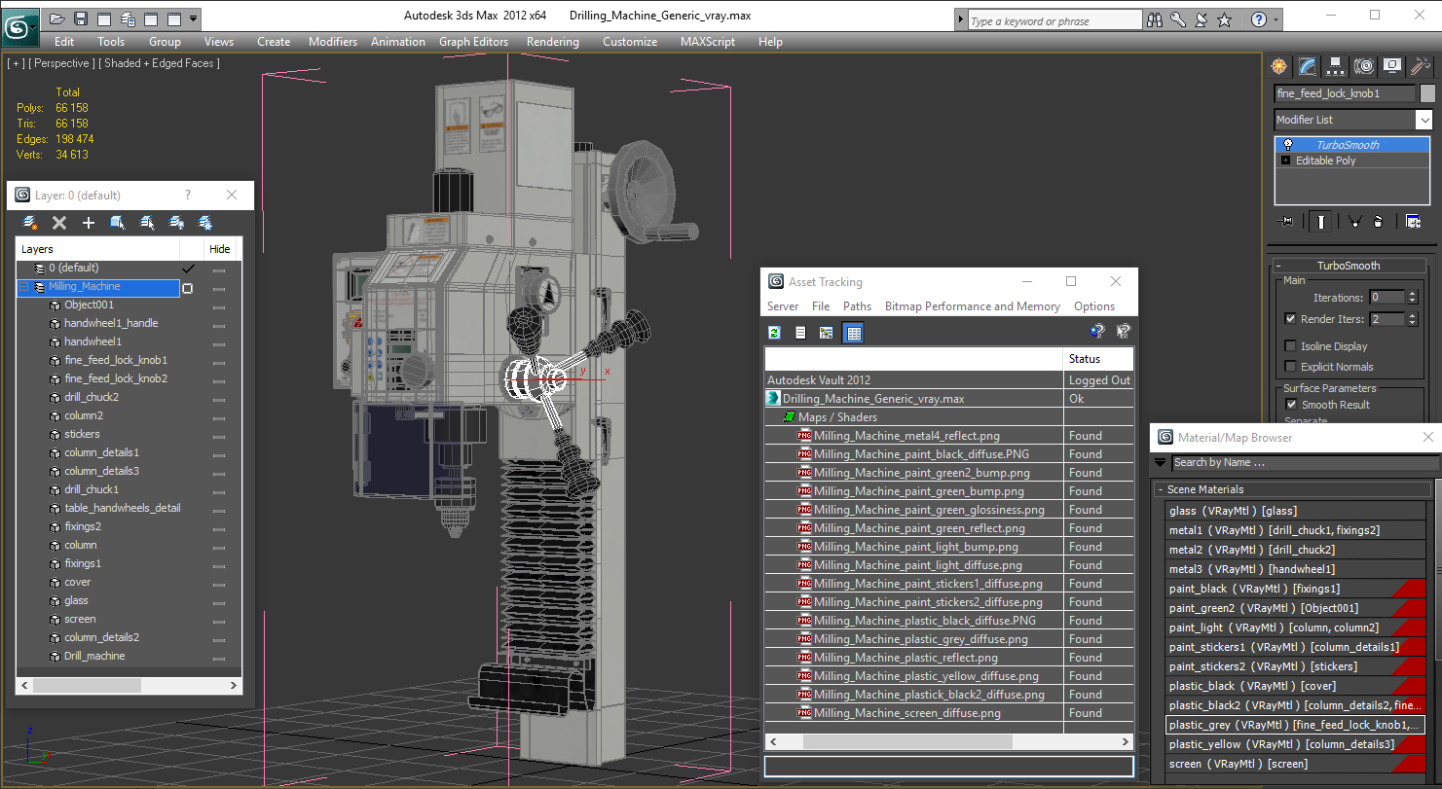Toggle Show End Result icon in modifier stack
The image size is (1442, 789).
point(1320,222)
